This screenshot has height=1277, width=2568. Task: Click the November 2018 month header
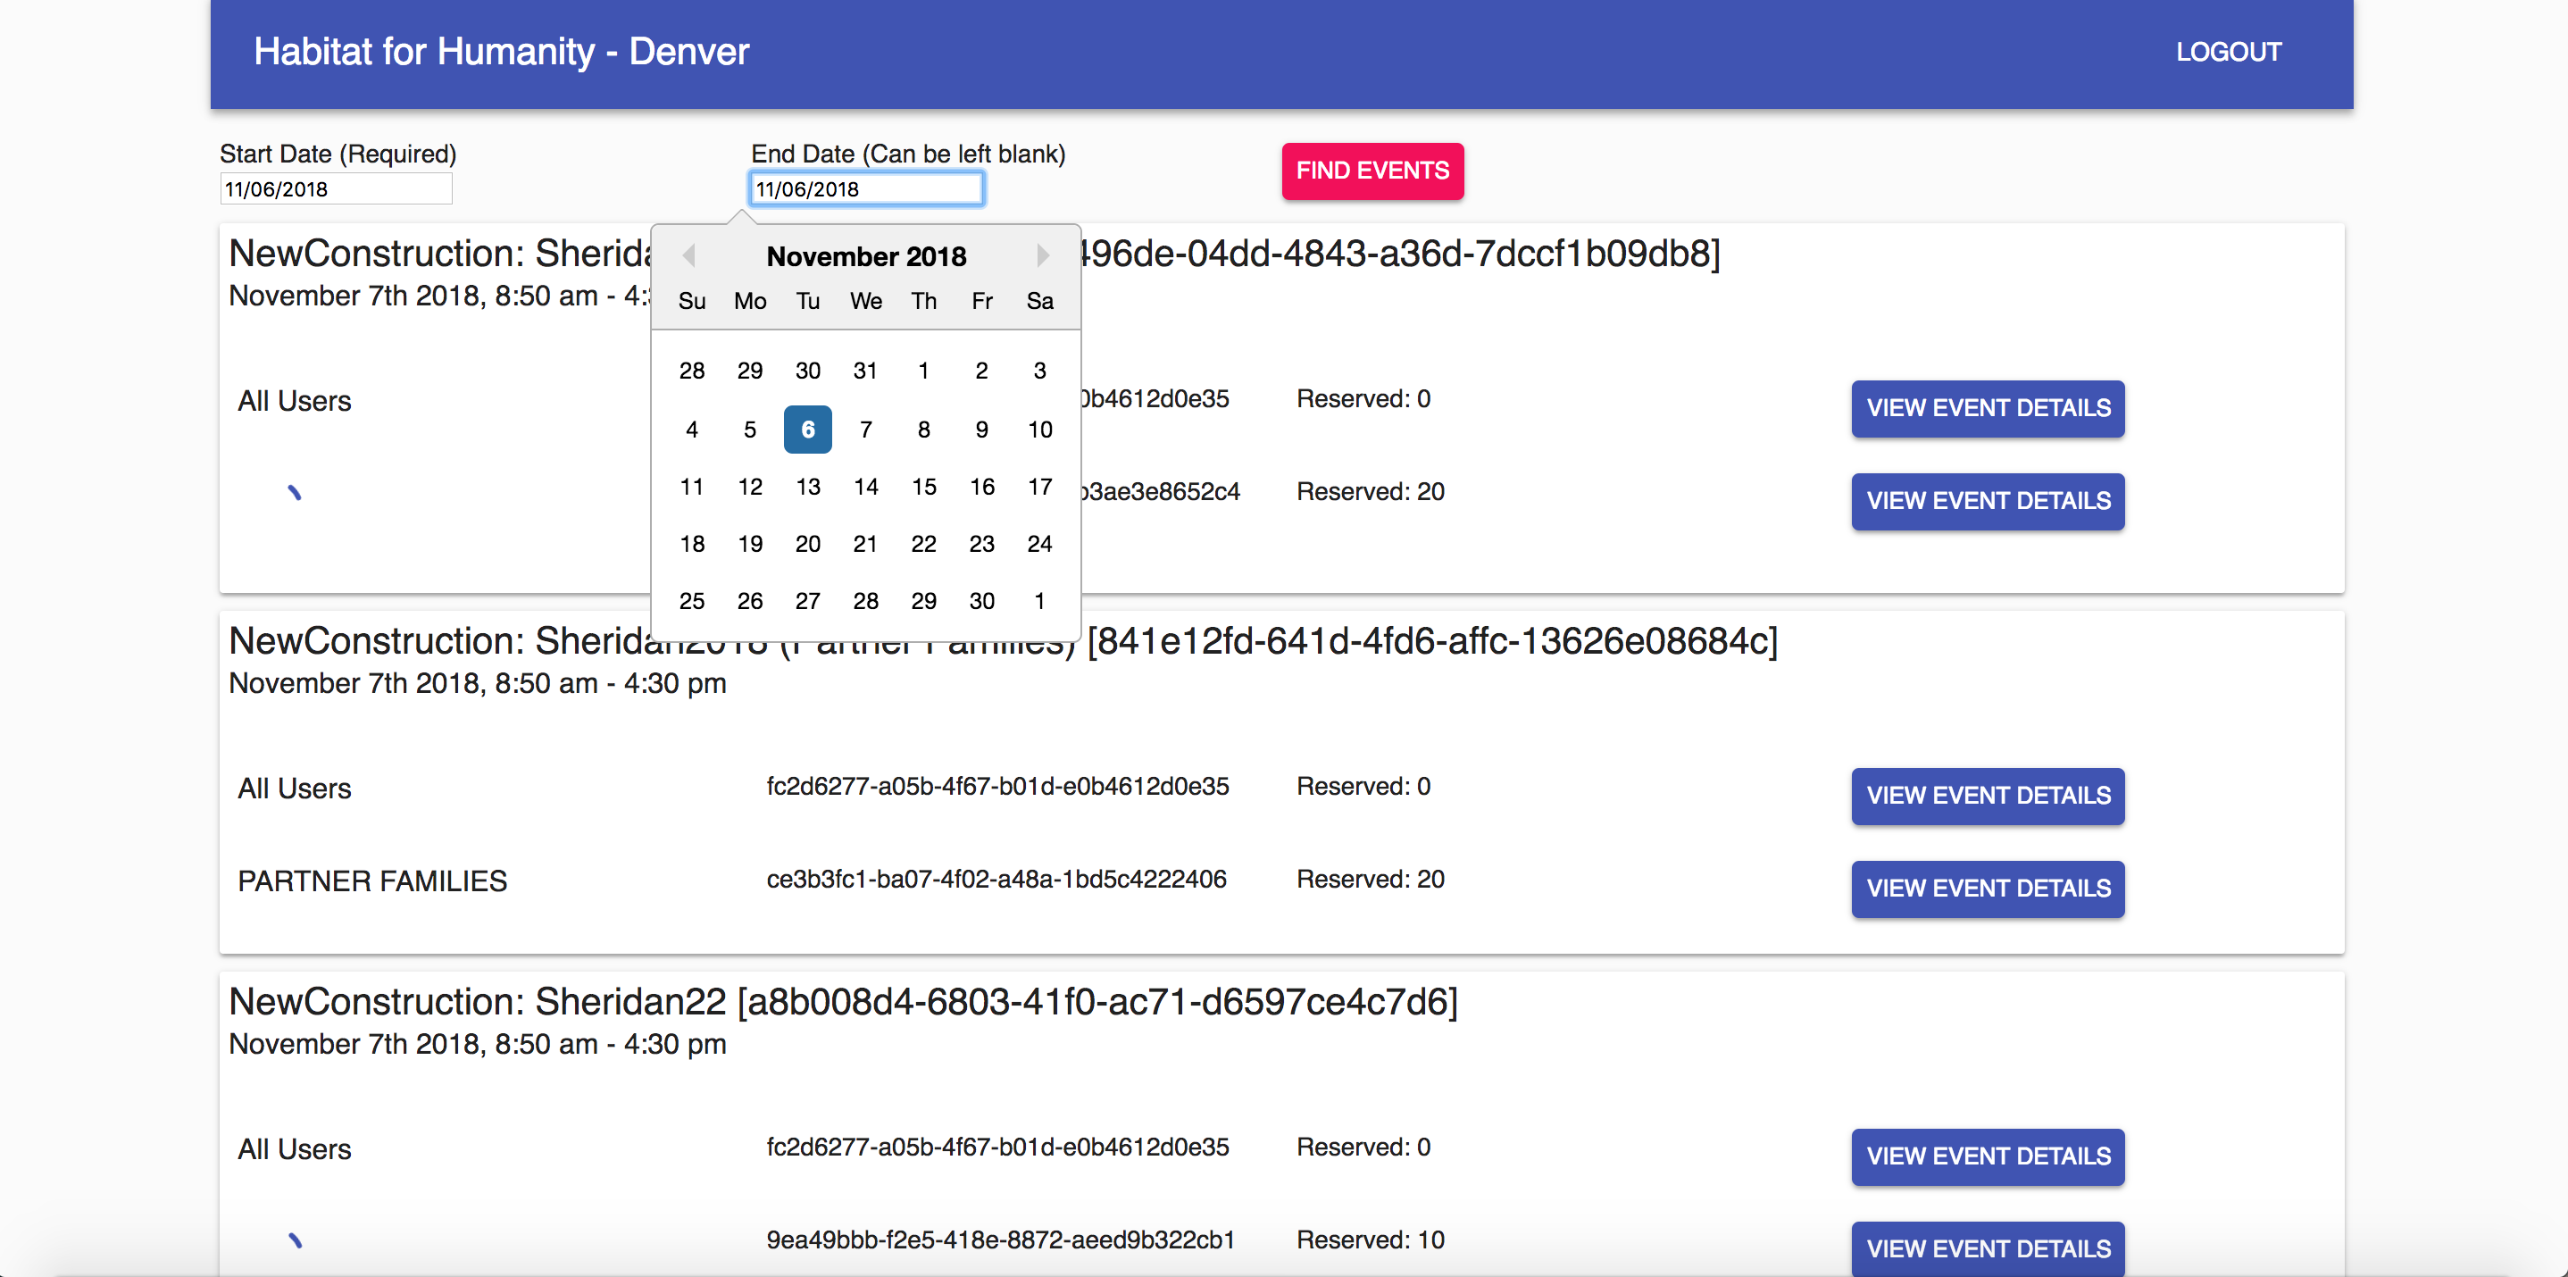(x=865, y=257)
